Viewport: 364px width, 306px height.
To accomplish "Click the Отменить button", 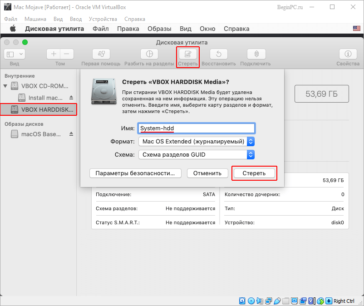I will click(x=207, y=173).
